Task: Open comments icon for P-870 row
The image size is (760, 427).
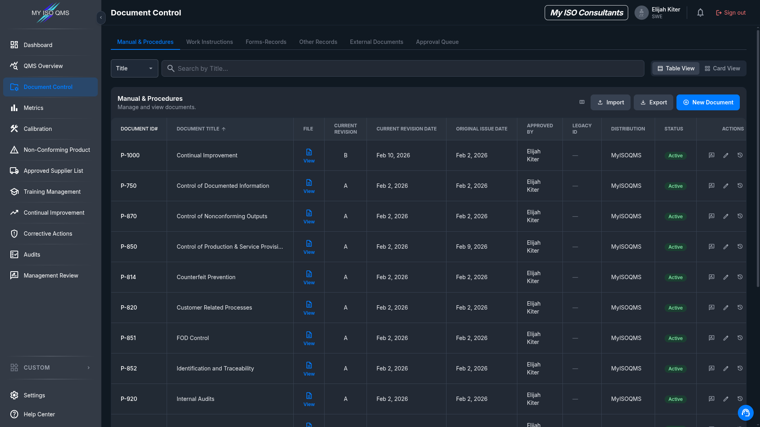Action: click(711, 216)
